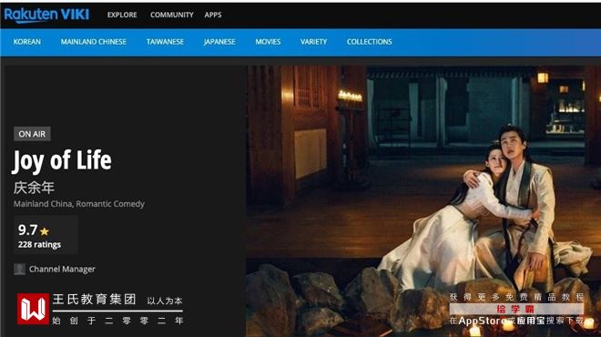Click the Channel Manager avatar icon
The height and width of the screenshot is (337, 601).
pyautogui.click(x=19, y=269)
